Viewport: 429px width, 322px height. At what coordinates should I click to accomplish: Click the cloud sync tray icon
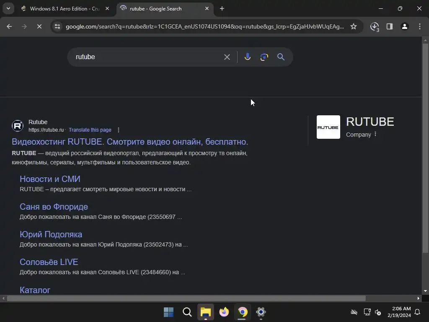coord(354,312)
